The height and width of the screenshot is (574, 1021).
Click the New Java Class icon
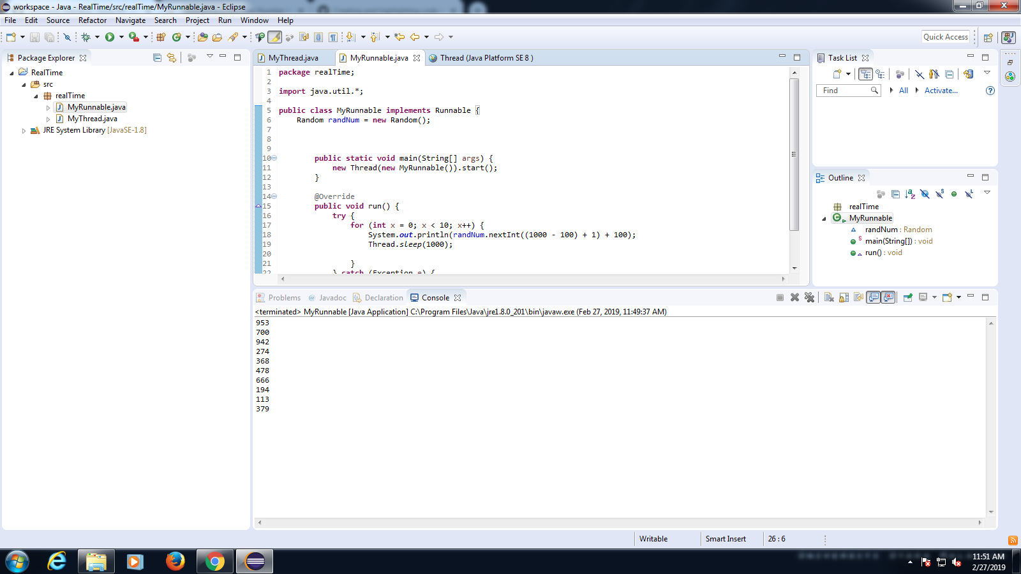coord(177,37)
